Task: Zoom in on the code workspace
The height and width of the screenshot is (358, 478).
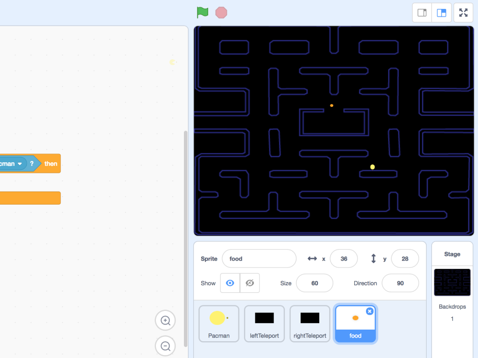Action: (165, 320)
